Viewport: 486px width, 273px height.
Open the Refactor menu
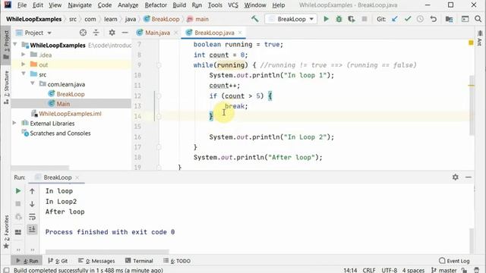[156, 5]
